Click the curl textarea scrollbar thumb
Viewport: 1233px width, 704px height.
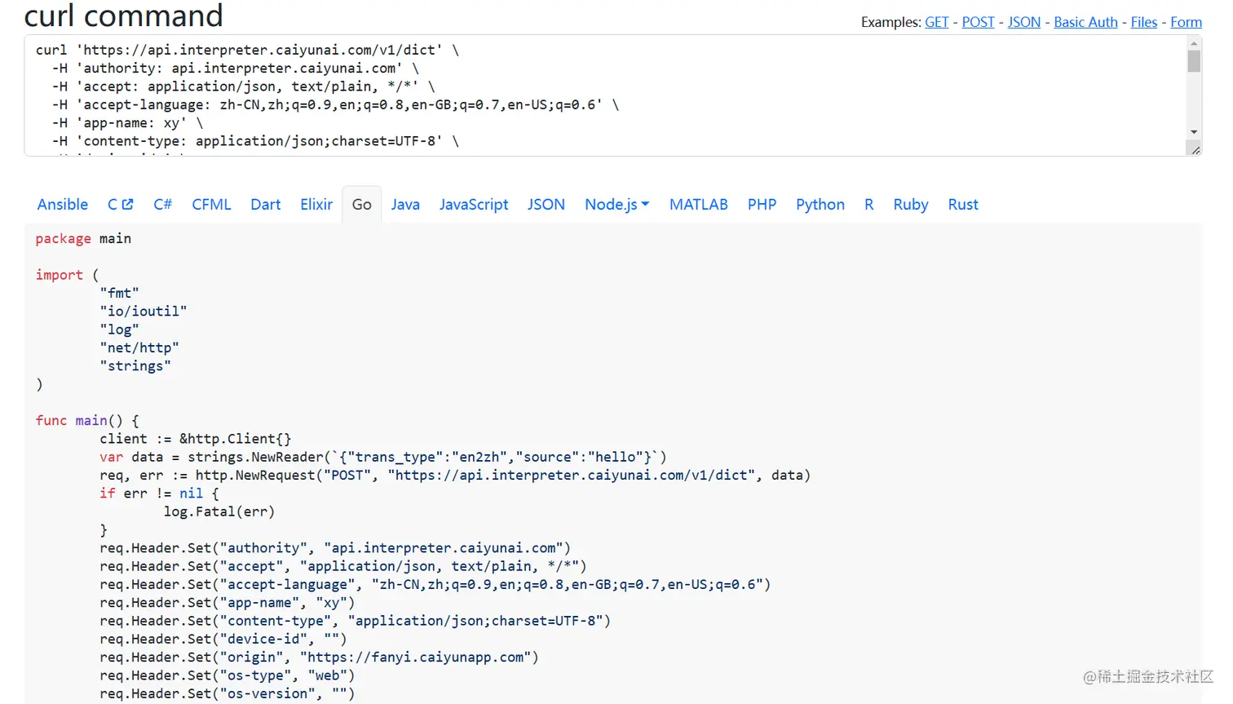pyautogui.click(x=1194, y=61)
